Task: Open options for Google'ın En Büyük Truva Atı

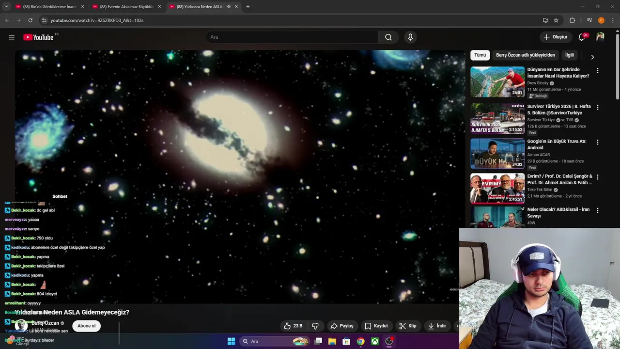Action: pyautogui.click(x=597, y=143)
